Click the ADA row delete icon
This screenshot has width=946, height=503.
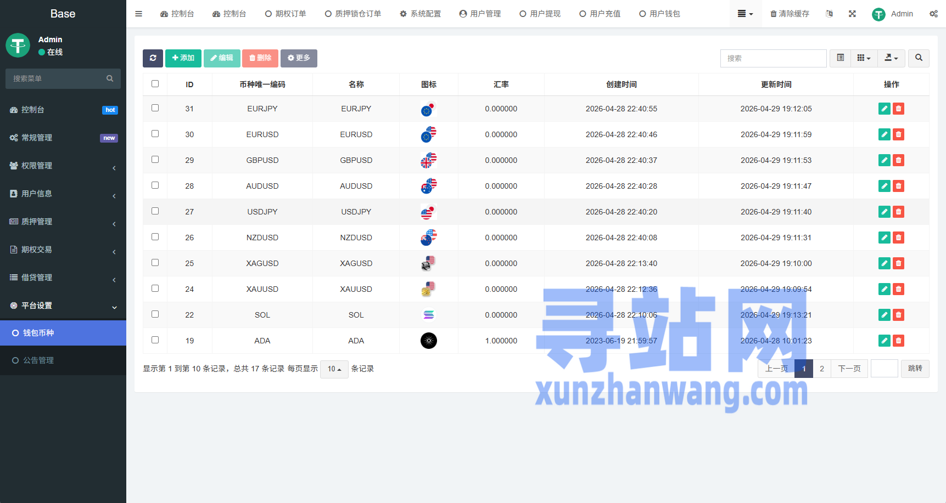coord(898,341)
